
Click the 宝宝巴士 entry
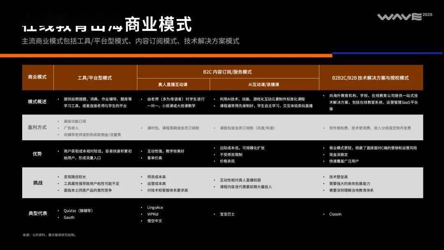227,214
